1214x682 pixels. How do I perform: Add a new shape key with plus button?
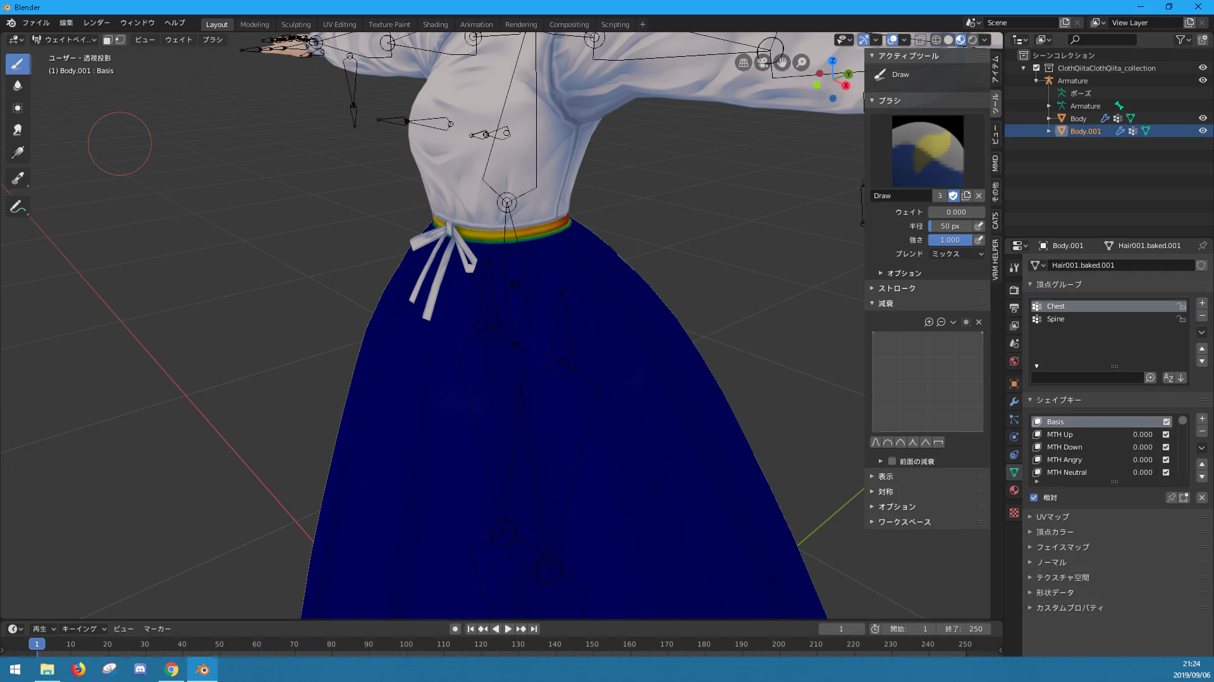[1202, 419]
